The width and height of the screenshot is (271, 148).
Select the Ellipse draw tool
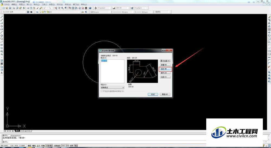click(x=2, y=45)
